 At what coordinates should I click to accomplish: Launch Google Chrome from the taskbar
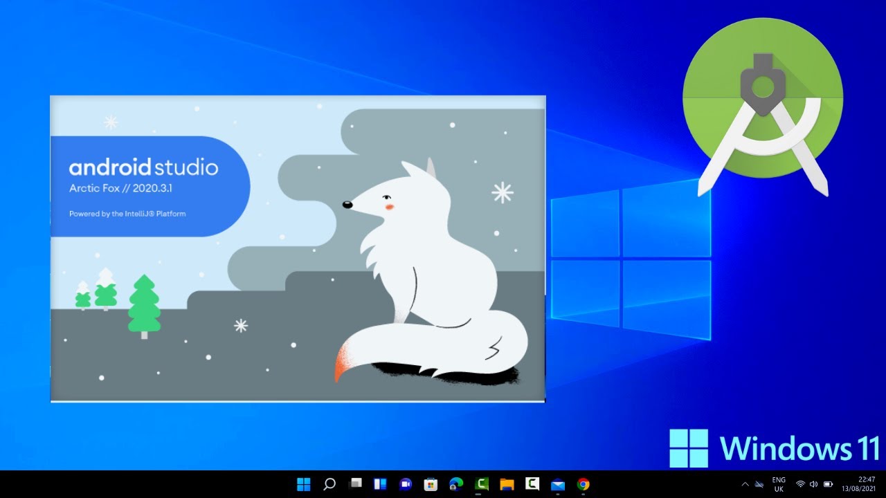(x=584, y=484)
